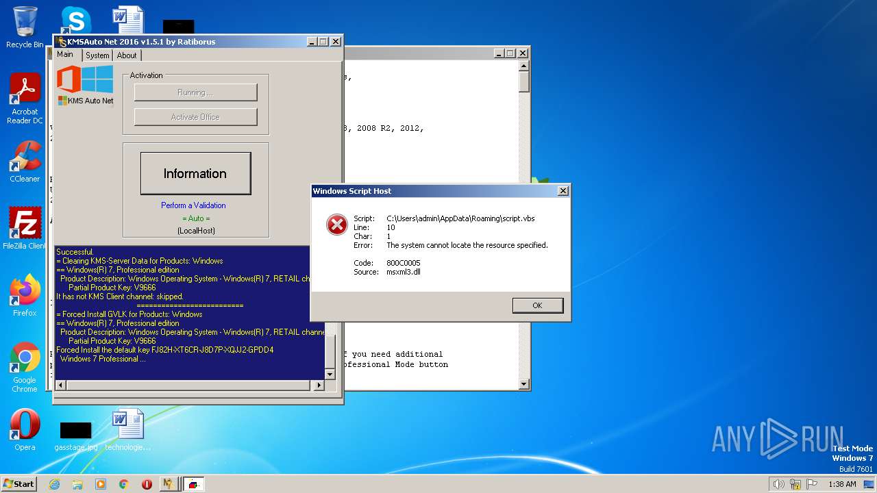Maximize the background text window
877x493 pixels.
pyautogui.click(x=510, y=53)
